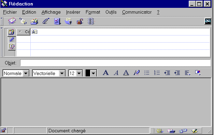The image size is (214, 135).
Task: Click the status bar security padlock icon
Action: tap(3, 131)
